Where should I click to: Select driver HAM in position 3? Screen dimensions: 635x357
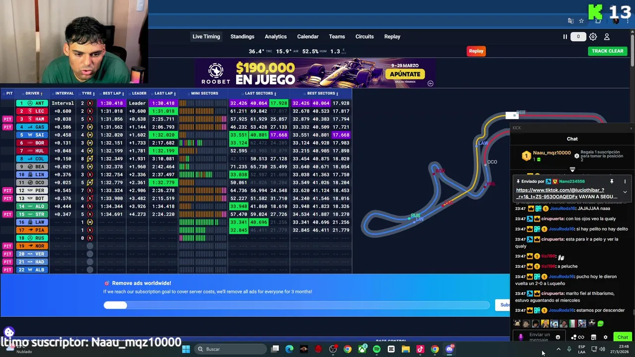(32, 119)
